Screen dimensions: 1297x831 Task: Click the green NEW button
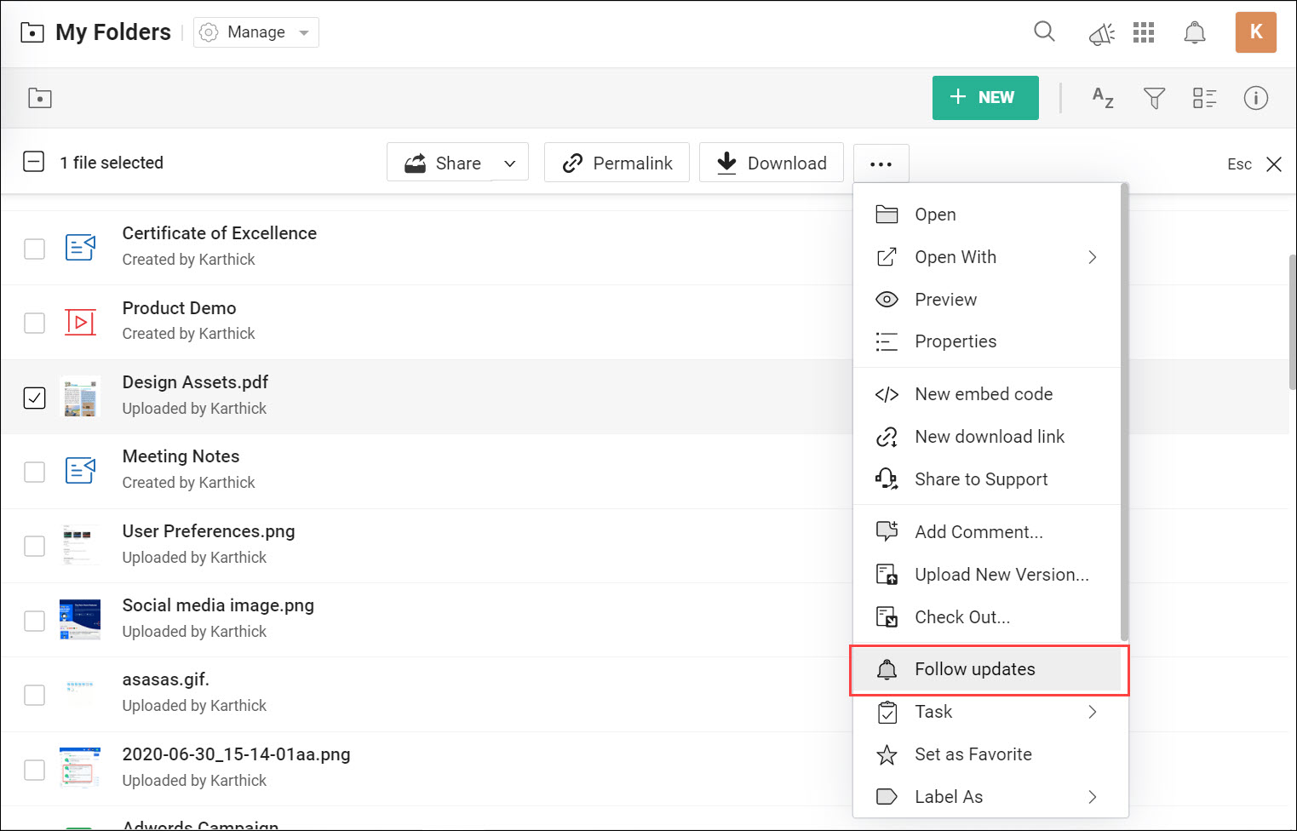985,98
